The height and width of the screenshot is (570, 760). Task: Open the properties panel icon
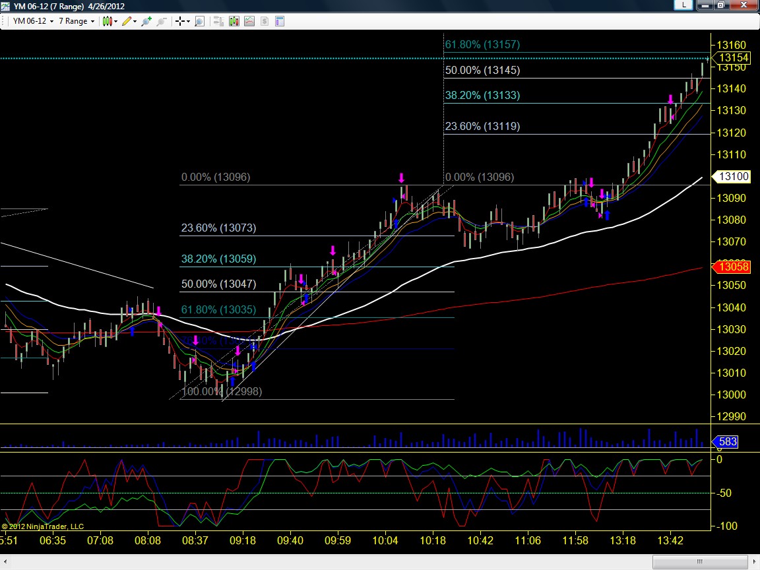tap(280, 21)
